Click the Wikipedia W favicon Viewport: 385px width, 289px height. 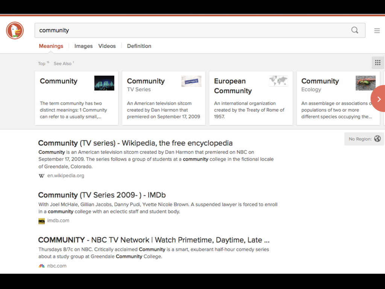[41, 176]
